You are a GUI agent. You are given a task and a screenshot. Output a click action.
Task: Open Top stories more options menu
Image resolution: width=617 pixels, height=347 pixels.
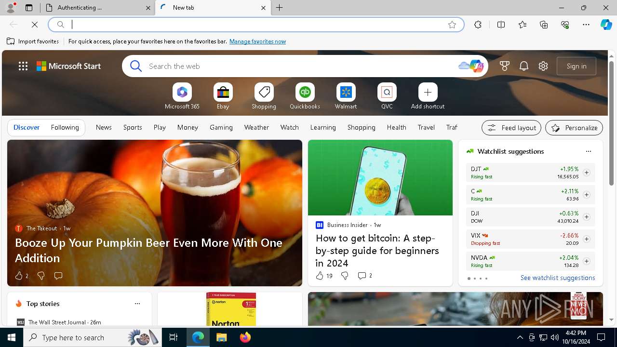pos(137,304)
